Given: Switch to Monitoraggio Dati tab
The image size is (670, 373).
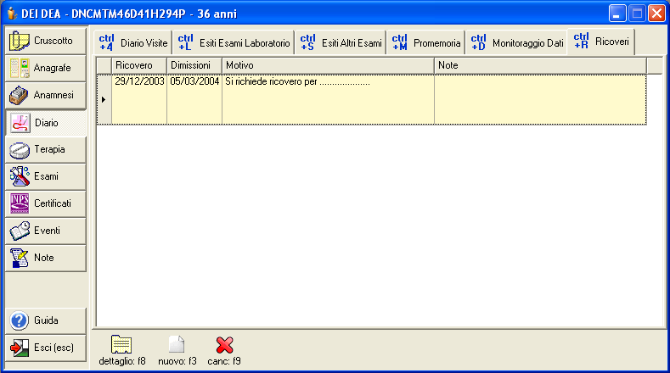Looking at the screenshot, I should (x=517, y=42).
